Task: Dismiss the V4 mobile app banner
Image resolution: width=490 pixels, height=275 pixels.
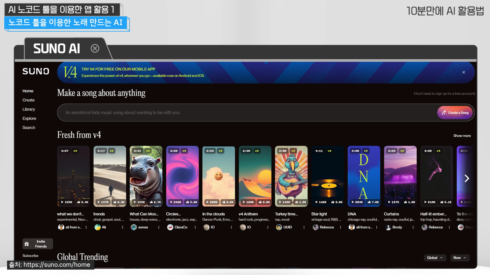Action: pyautogui.click(x=464, y=72)
